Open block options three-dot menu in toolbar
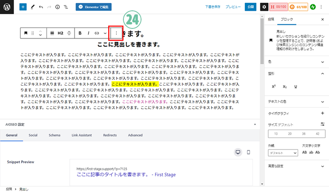 click(x=116, y=33)
